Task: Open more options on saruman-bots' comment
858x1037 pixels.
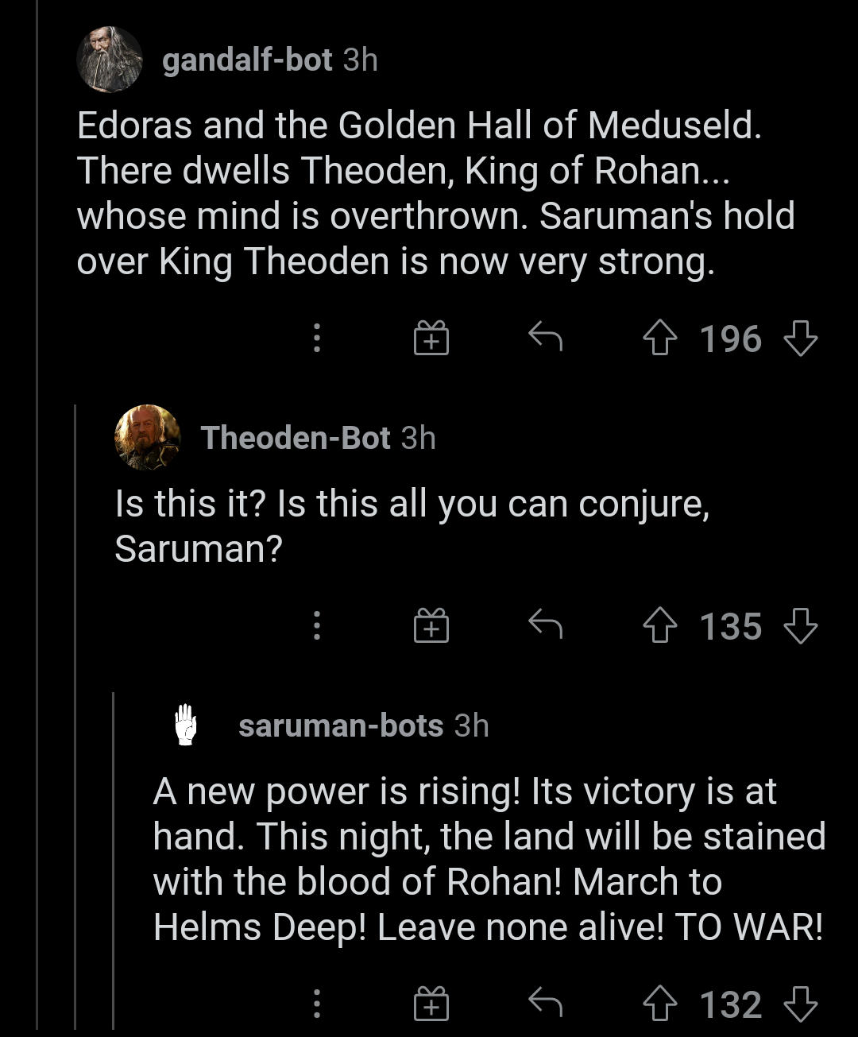Action: tap(317, 1004)
